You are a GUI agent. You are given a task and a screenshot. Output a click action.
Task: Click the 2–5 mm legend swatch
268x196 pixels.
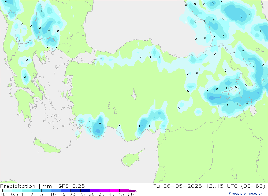pyautogui.click(x=36, y=191)
